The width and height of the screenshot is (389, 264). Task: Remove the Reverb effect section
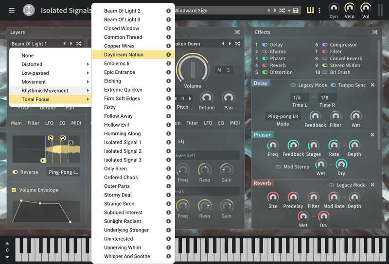point(372,185)
